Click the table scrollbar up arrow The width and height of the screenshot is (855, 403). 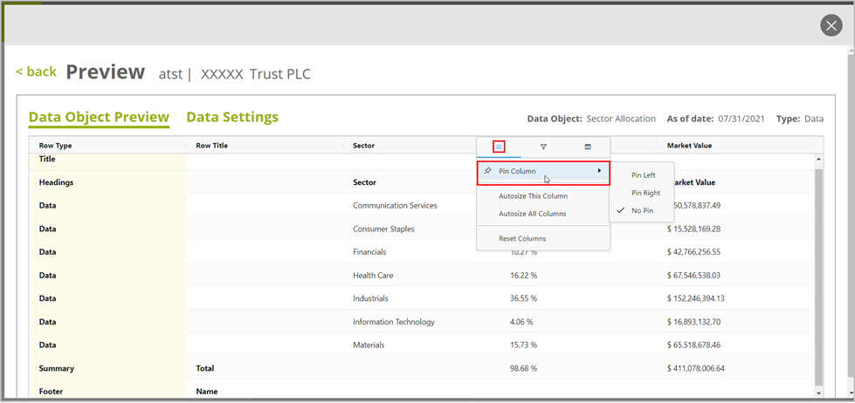818,159
